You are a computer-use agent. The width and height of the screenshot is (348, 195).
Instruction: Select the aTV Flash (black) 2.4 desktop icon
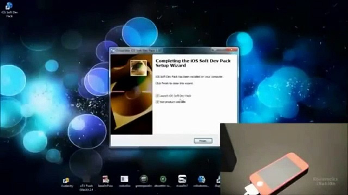86,183
